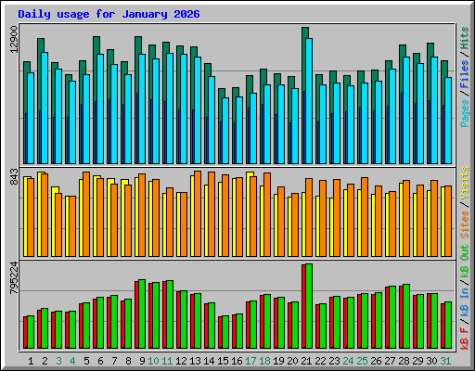The image size is (475, 371).
Task: Click day 13 on the x-axis
Action: coord(195,361)
